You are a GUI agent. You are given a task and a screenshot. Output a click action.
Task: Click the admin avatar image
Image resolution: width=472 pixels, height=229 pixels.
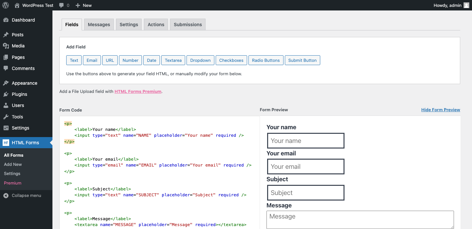pyautogui.click(x=466, y=5)
